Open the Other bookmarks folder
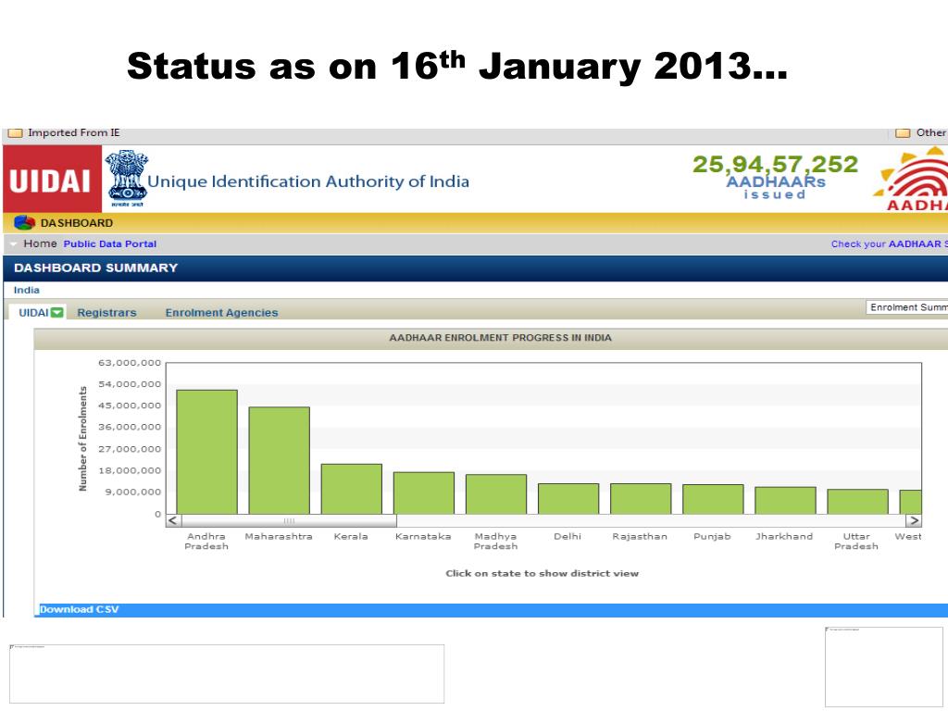Viewport: 948px width, 711px height. (x=921, y=132)
